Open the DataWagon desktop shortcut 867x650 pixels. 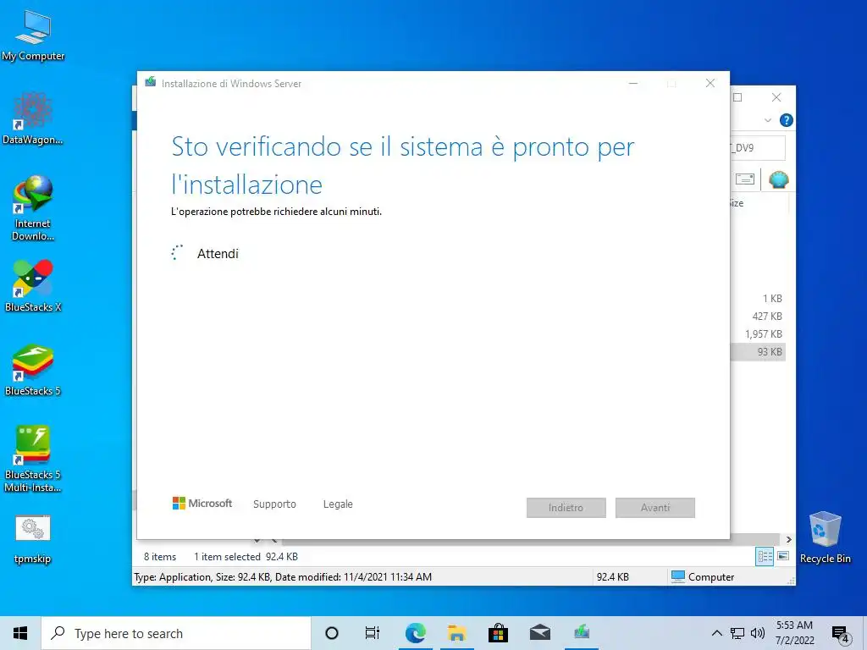(x=33, y=118)
